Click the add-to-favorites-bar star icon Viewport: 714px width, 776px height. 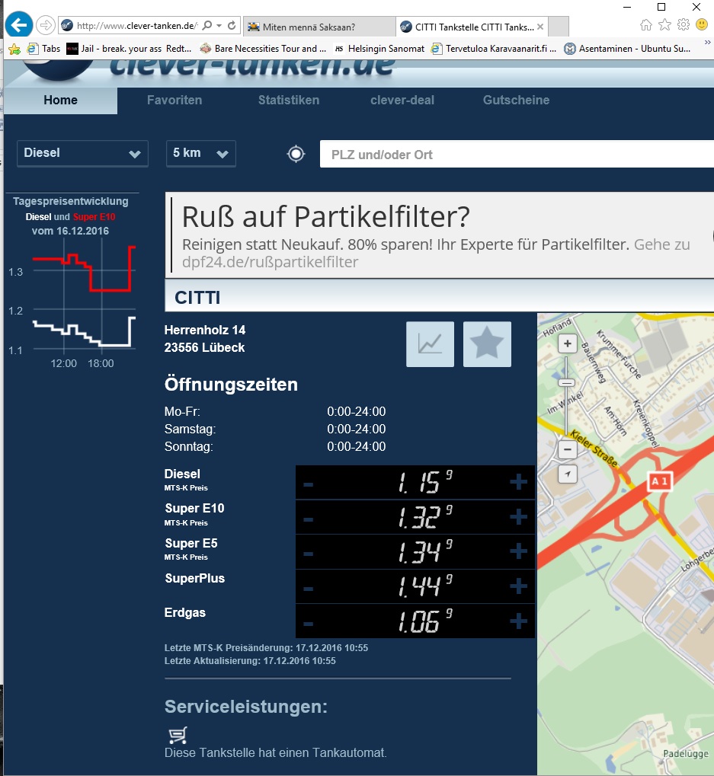(14, 49)
